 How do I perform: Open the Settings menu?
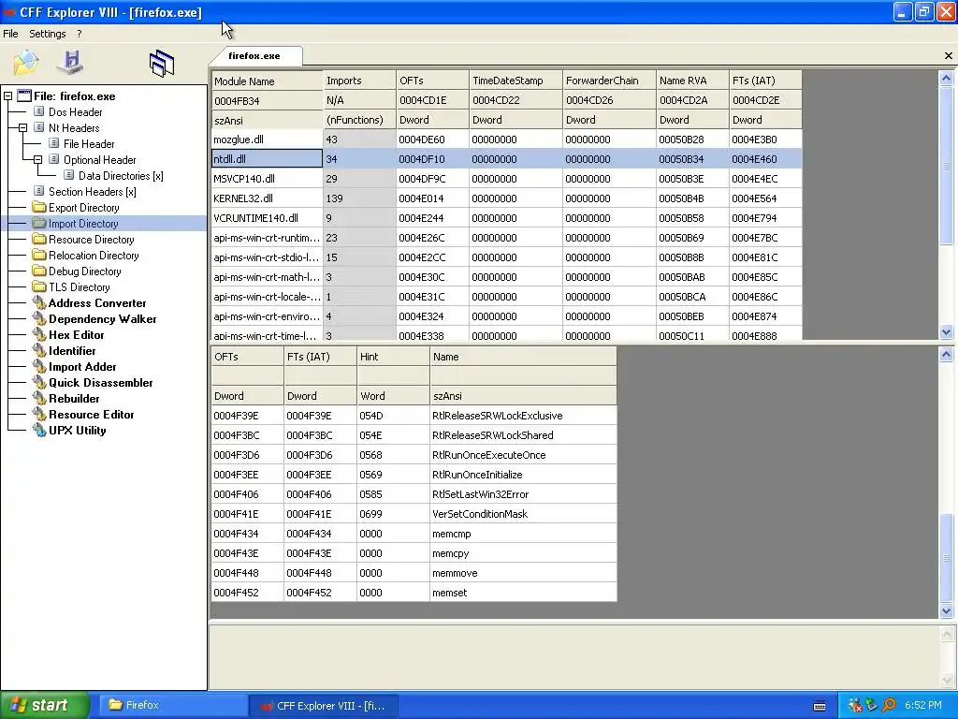click(x=47, y=34)
